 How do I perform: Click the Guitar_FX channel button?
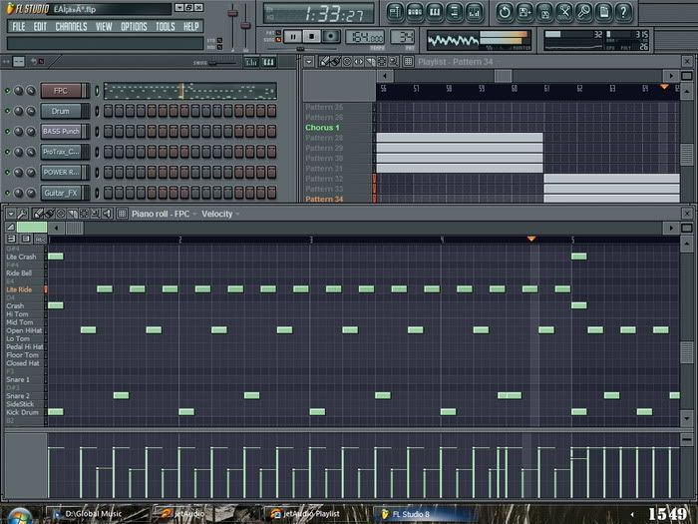(x=61, y=193)
